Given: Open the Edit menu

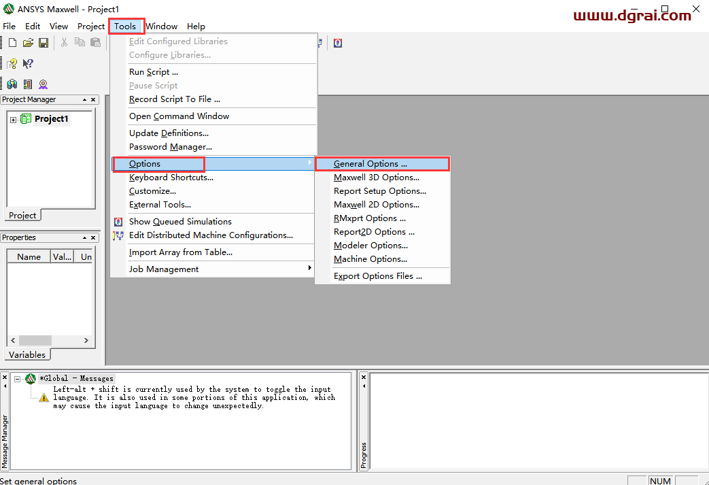Looking at the screenshot, I should pyautogui.click(x=33, y=27).
